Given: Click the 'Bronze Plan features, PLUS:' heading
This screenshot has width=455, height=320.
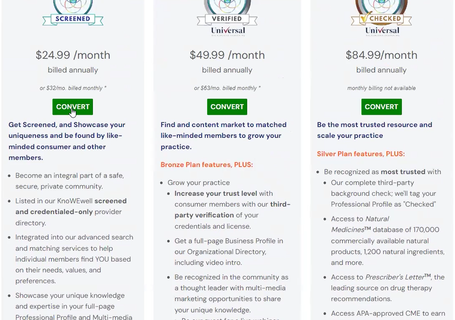Looking at the screenshot, I should click(x=207, y=165).
